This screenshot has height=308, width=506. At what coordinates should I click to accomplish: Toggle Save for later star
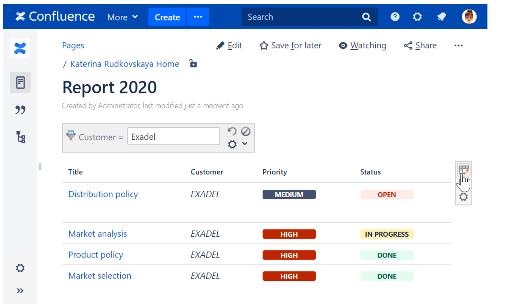click(x=290, y=46)
